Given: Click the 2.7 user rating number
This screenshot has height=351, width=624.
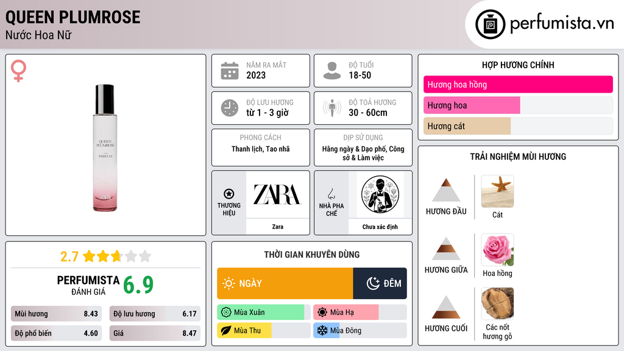Looking at the screenshot, I should click(69, 257).
